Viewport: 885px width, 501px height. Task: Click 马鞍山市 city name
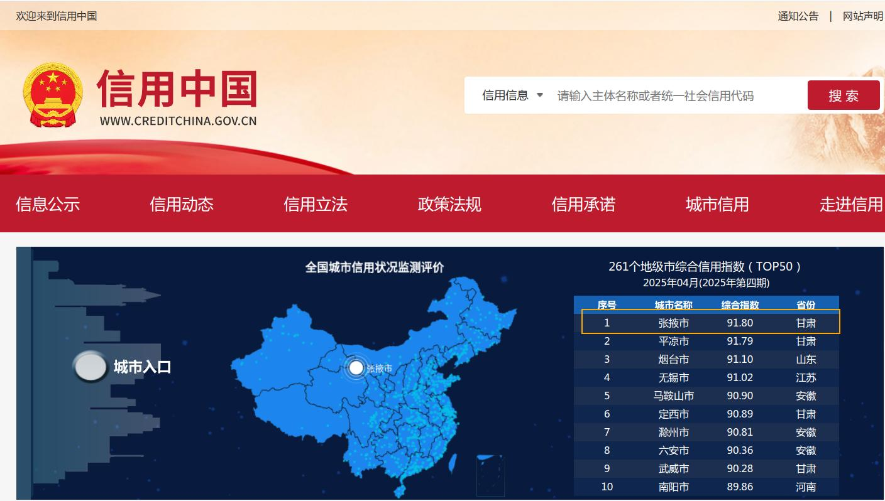pos(674,396)
